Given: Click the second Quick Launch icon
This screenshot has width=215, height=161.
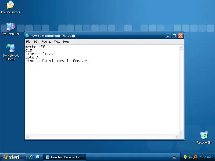Looking at the screenshot, I should click(x=37, y=157).
